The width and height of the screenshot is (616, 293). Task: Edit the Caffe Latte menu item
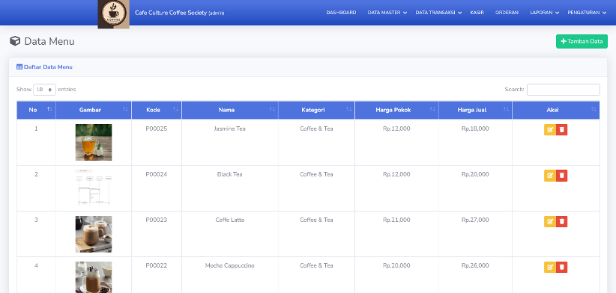point(549,221)
